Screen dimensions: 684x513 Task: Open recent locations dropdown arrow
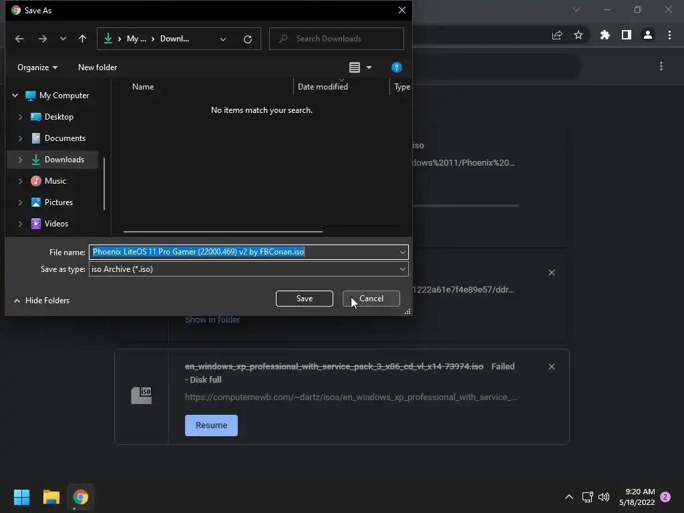tap(63, 39)
